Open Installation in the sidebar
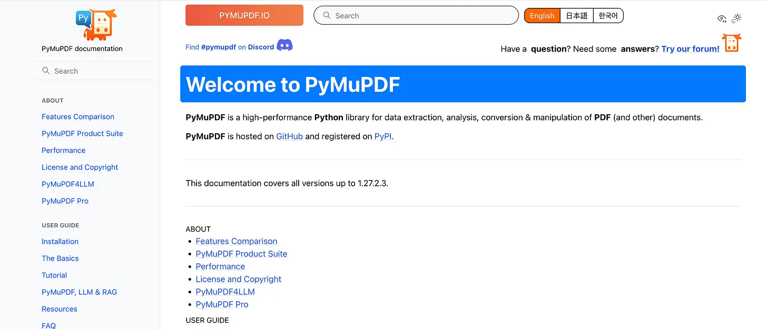The image size is (767, 329). pyautogui.click(x=60, y=242)
